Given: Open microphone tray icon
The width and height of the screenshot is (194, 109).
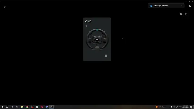Looking at the screenshot, I should click(172, 107).
